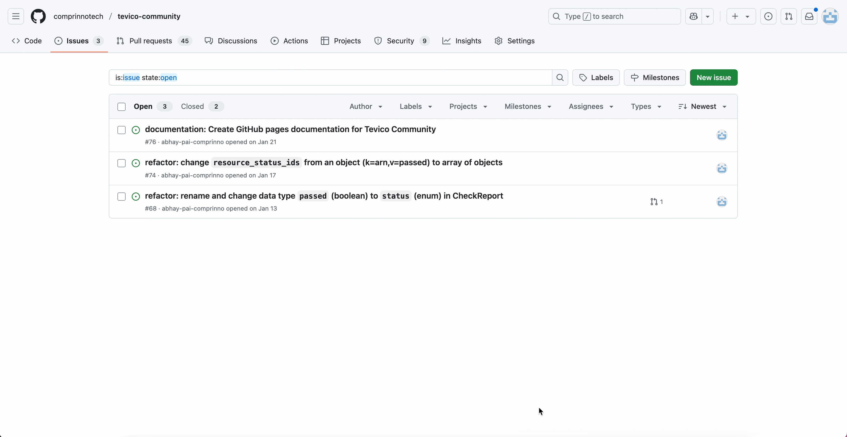
Task: Select checkbox for resource_status_ids issue #74
Action: [121, 163]
